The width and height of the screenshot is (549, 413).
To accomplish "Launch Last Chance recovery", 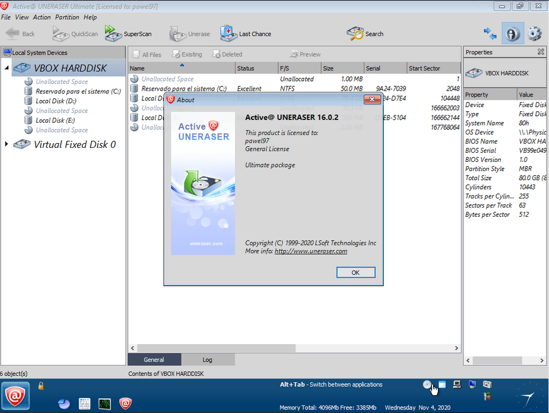I will point(246,34).
